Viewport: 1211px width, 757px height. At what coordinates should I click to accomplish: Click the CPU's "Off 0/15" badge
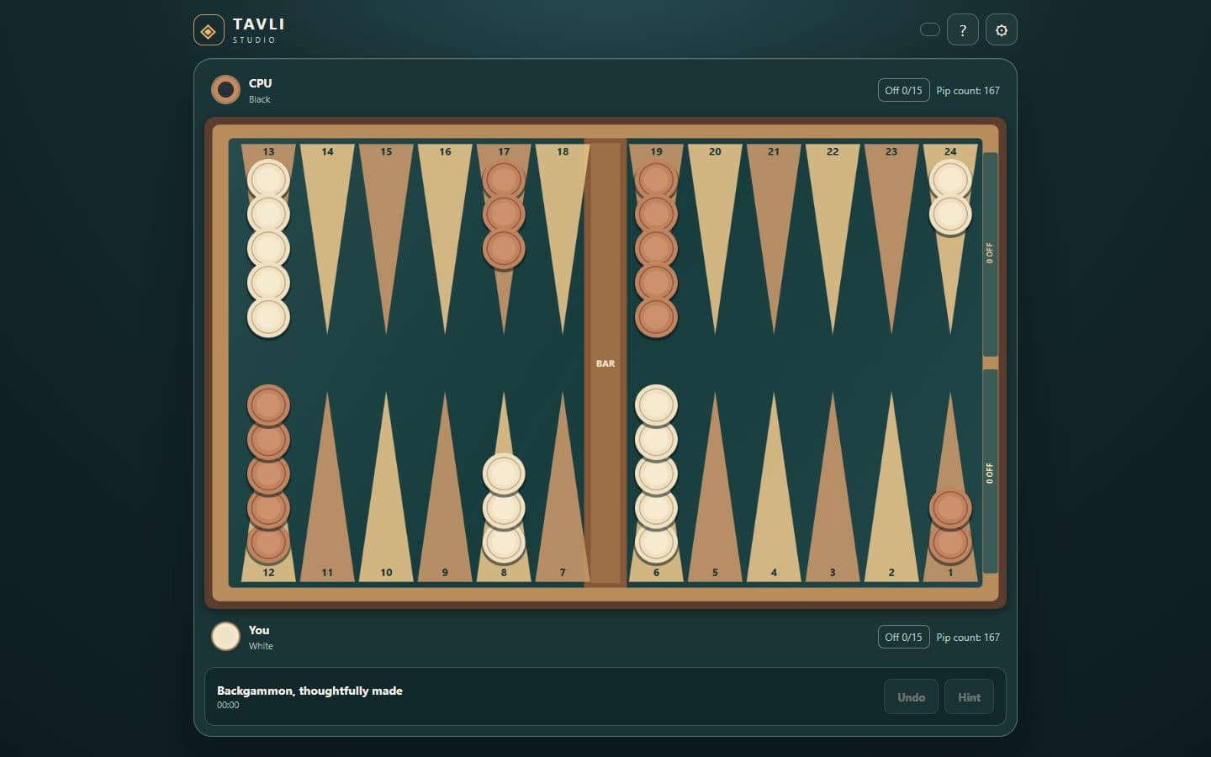point(903,90)
